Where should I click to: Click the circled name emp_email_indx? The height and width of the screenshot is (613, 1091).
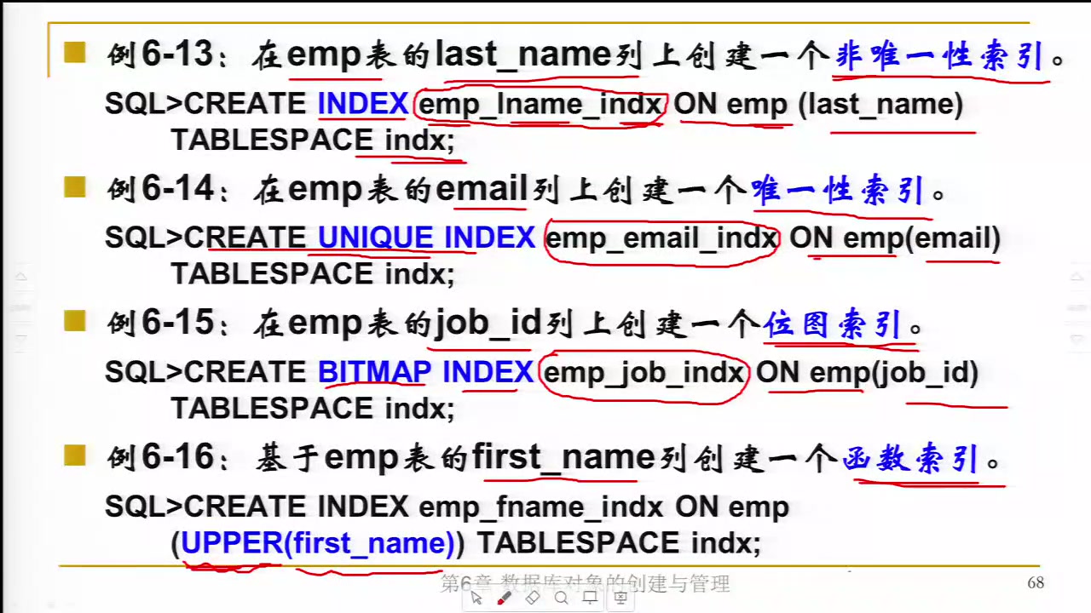point(661,238)
